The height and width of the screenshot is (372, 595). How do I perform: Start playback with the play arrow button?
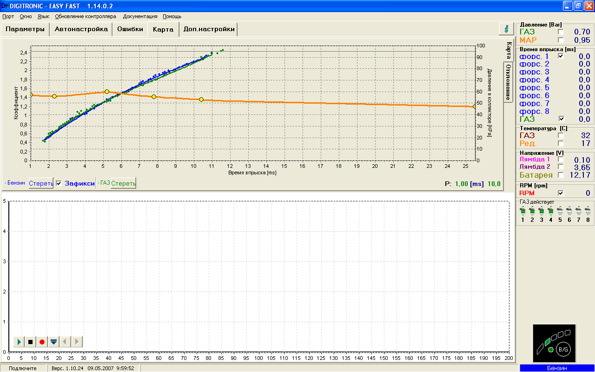pyautogui.click(x=19, y=342)
